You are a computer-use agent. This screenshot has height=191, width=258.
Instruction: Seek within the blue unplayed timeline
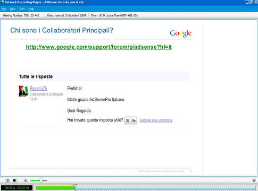165,188
